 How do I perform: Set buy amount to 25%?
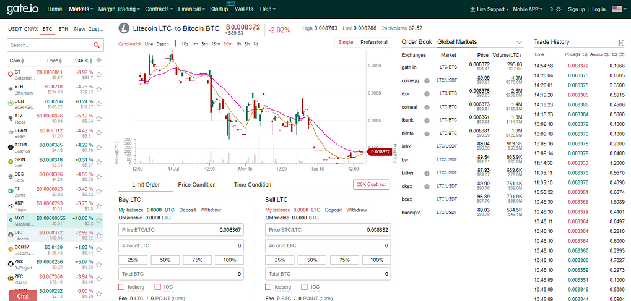click(133, 260)
